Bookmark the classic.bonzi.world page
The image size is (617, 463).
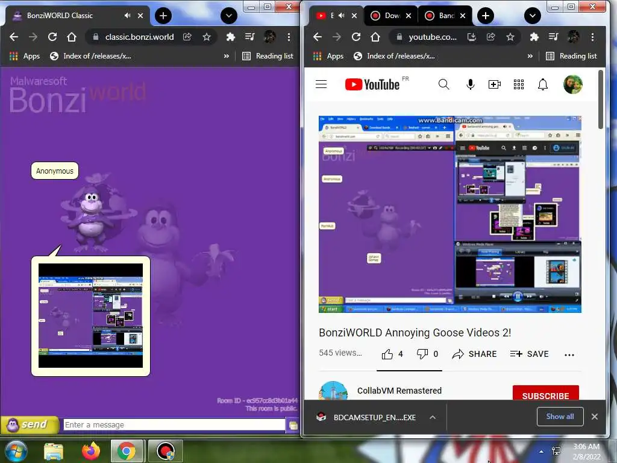tap(207, 37)
